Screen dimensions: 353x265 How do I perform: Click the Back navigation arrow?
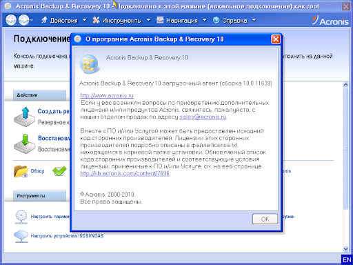(11, 20)
